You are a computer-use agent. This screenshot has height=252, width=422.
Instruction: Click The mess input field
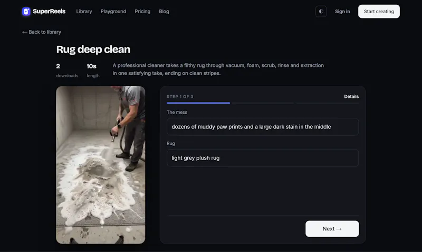point(262,127)
